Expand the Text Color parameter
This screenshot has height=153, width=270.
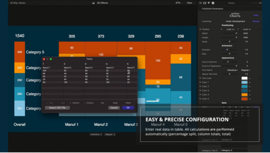click(x=200, y=78)
